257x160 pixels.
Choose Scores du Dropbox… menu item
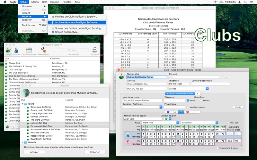[x=77, y=32]
